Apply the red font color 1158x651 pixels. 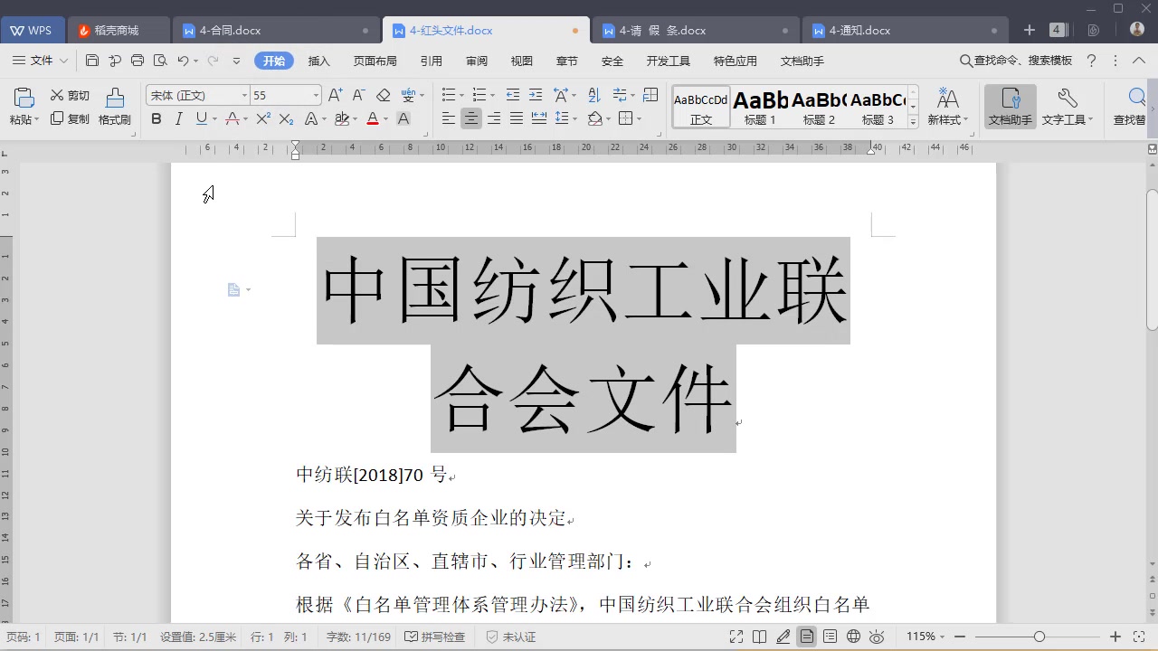click(372, 118)
